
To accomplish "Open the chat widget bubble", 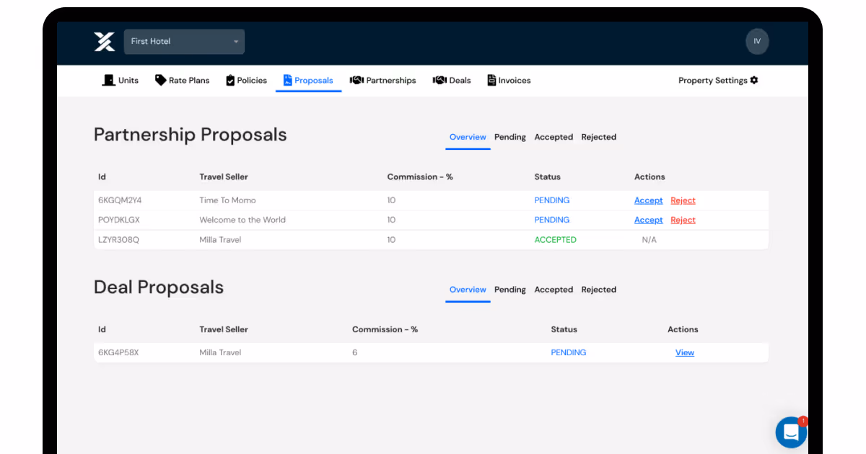I will tap(791, 432).
